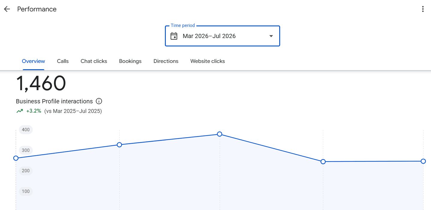
Task: Click the Business Profile interactions label
Action: coord(54,101)
